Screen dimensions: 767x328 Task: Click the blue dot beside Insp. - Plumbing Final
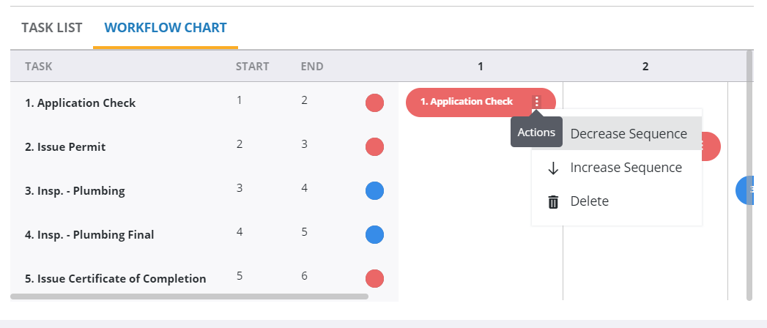[374, 235]
